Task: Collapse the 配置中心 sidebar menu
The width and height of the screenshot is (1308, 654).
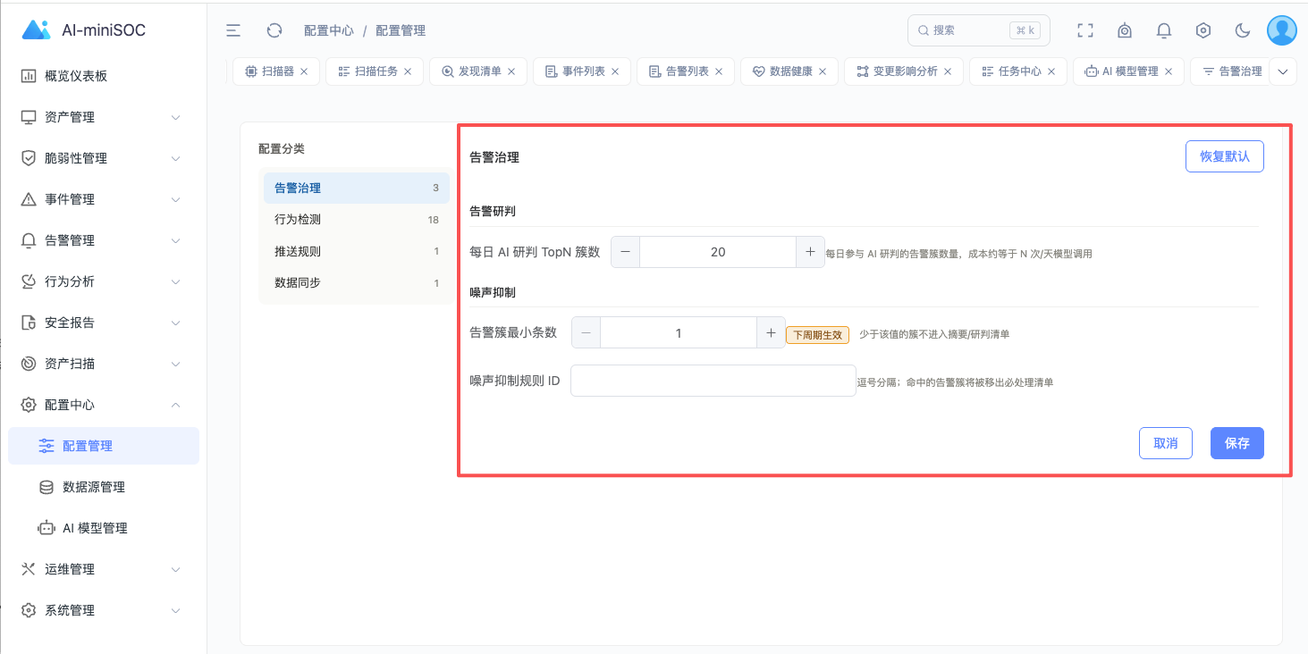Action: point(104,405)
